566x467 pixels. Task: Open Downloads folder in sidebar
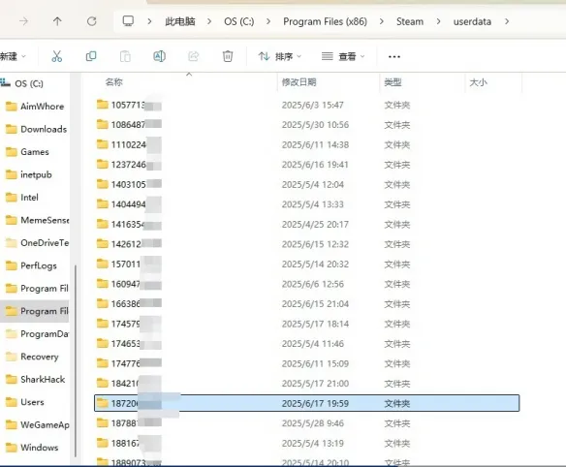pos(36,129)
